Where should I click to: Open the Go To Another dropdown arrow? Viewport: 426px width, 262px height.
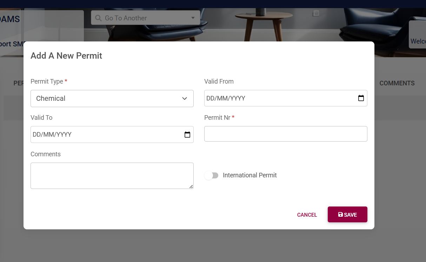(x=193, y=18)
